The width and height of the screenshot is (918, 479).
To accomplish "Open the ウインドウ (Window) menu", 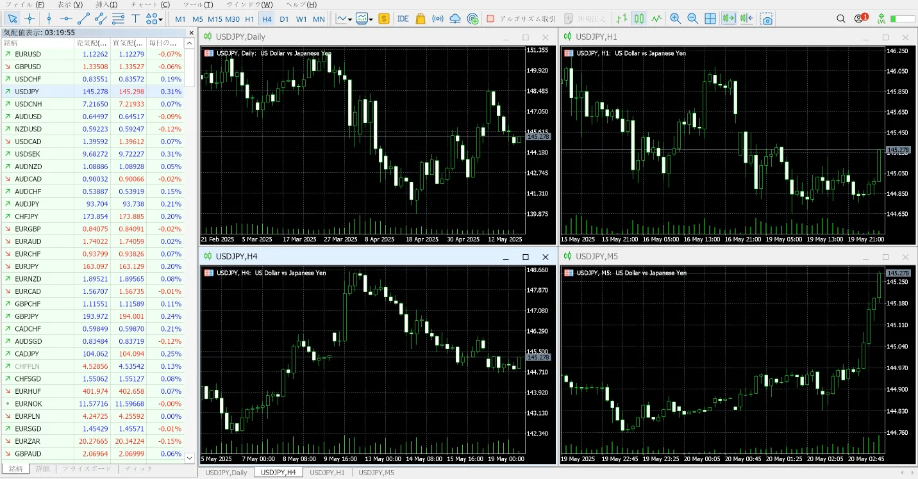I will [249, 4].
